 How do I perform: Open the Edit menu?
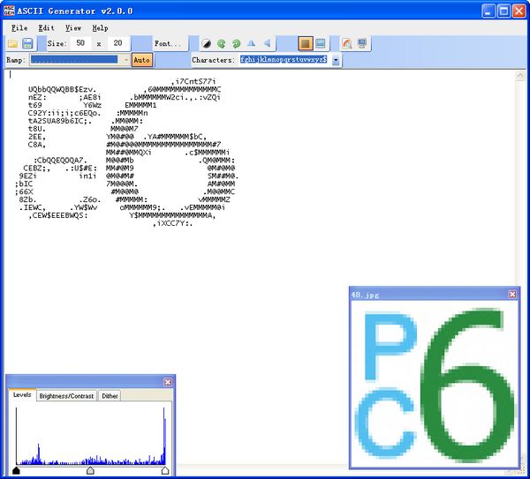click(46, 28)
